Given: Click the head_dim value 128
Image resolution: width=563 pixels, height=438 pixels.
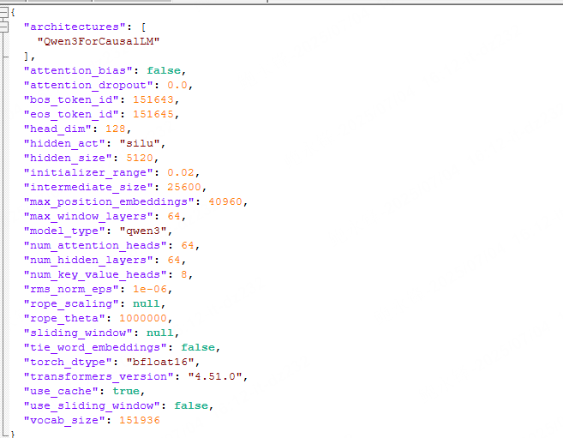Looking at the screenshot, I should pyautogui.click(x=116, y=129).
